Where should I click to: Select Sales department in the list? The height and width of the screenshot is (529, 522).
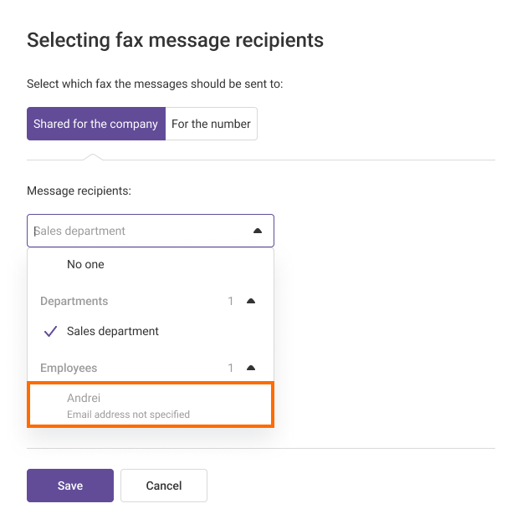tap(113, 331)
